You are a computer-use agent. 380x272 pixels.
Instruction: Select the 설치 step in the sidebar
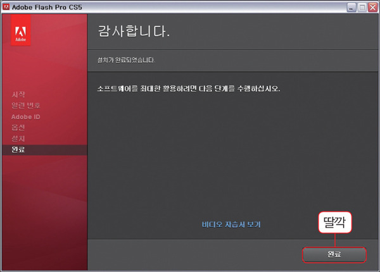click(18, 139)
